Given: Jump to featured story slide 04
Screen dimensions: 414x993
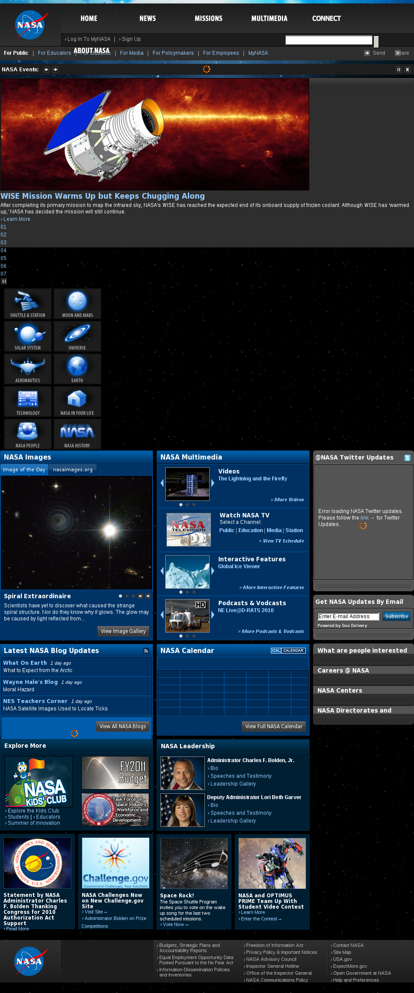Looking at the screenshot, I should pos(3,250).
